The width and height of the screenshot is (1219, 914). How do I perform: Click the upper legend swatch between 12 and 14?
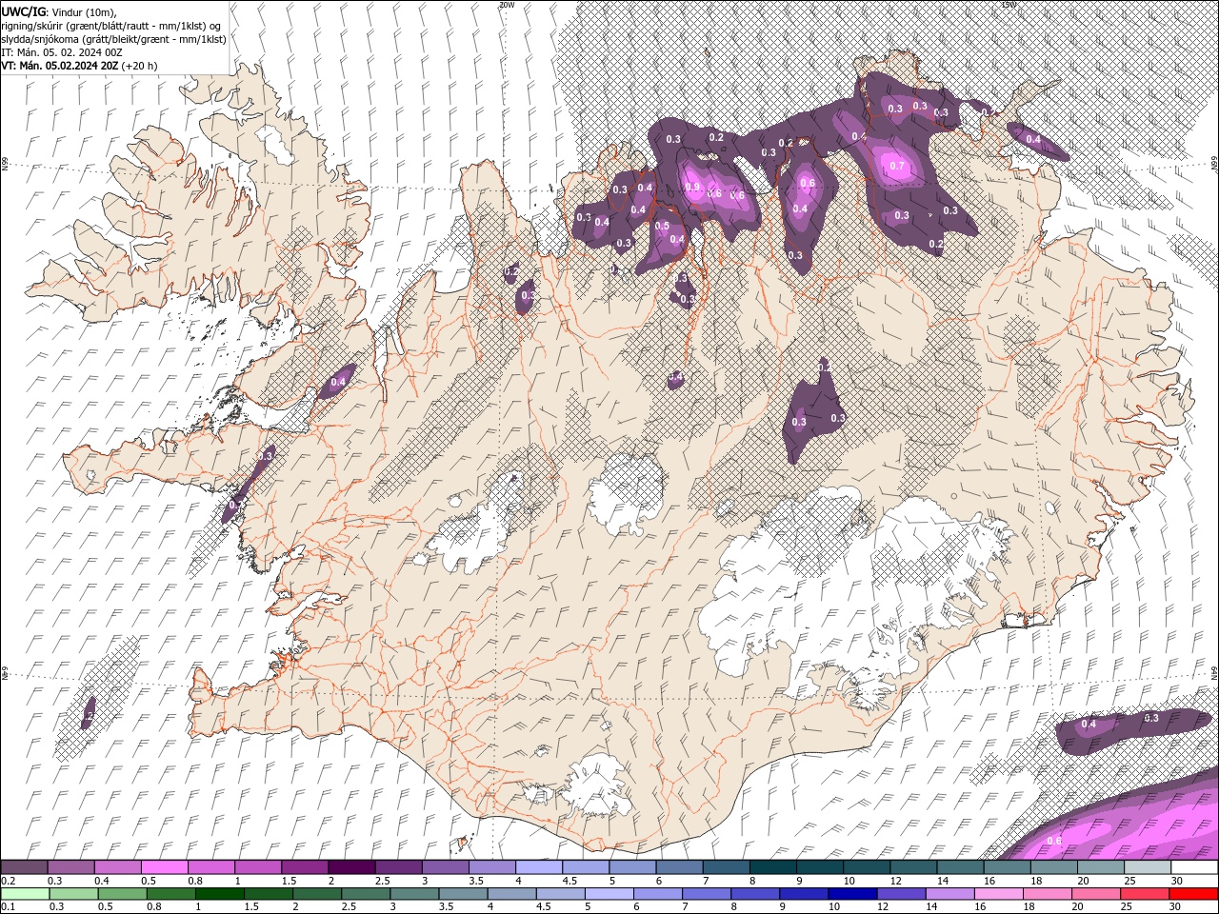coord(913,867)
